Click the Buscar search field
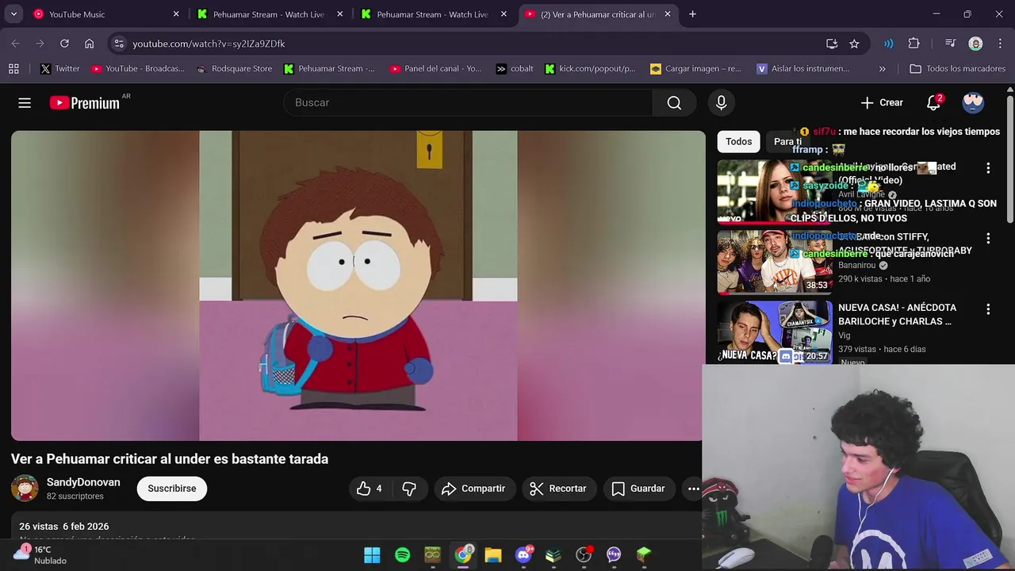1015x571 pixels. (x=468, y=102)
